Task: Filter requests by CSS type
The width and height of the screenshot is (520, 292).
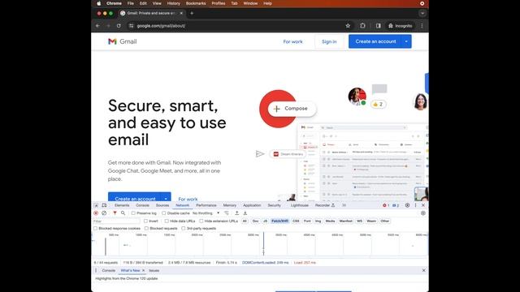Action: tap(296, 221)
